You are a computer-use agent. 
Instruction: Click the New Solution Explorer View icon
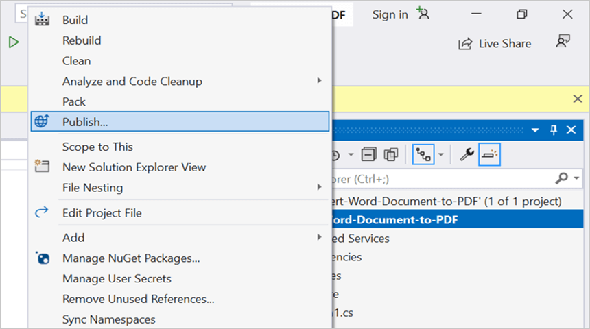click(42, 166)
